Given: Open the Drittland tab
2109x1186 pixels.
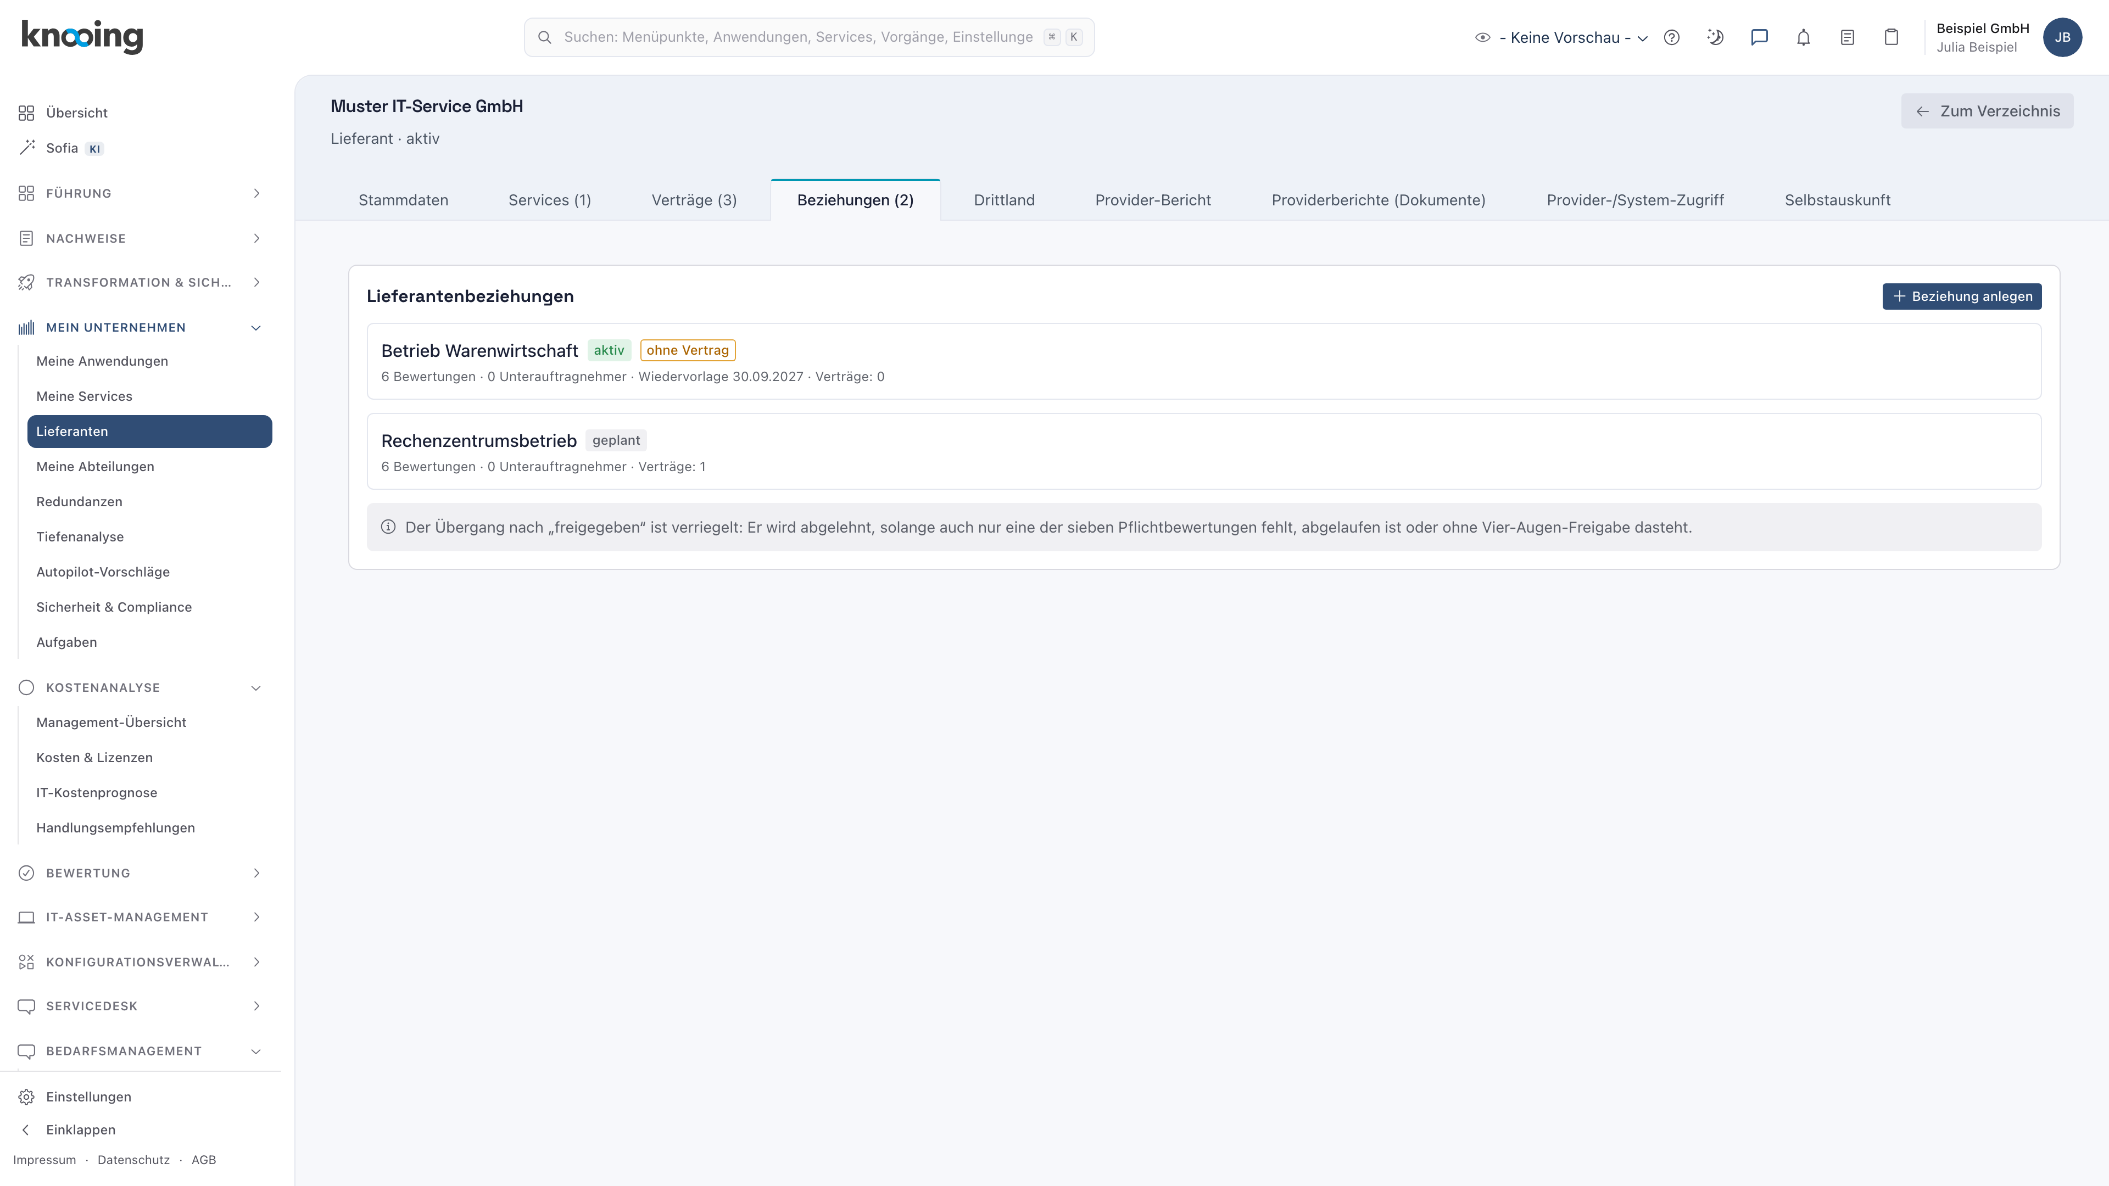Looking at the screenshot, I should (x=1005, y=200).
